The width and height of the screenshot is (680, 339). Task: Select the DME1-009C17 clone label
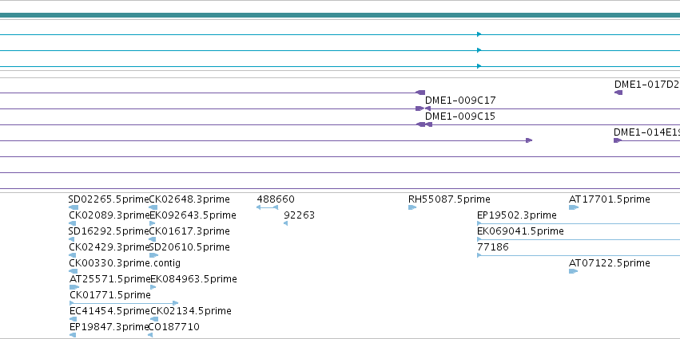click(460, 101)
